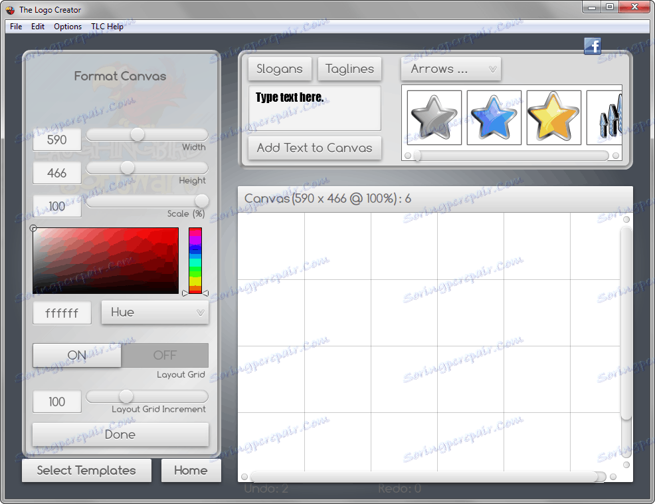
Task: Select the blue star graphic
Action: pyautogui.click(x=494, y=118)
